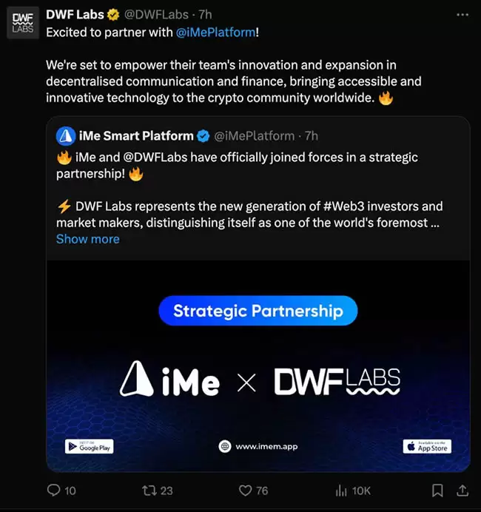This screenshot has height=512, width=481.
Task: Click the @DWFLabs handle in the header
Action: coord(155,14)
